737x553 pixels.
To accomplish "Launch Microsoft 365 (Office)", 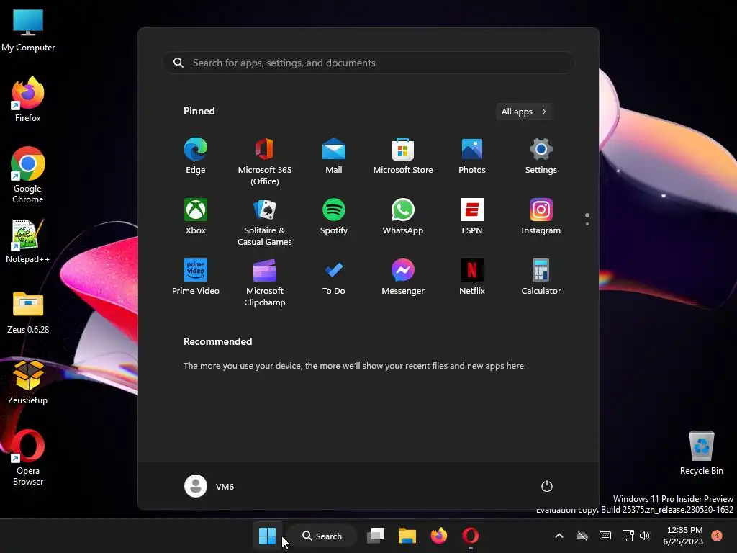I will pyautogui.click(x=265, y=162).
